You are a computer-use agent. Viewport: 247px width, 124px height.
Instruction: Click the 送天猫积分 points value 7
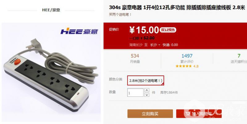pyautogui.click(x=239, y=56)
